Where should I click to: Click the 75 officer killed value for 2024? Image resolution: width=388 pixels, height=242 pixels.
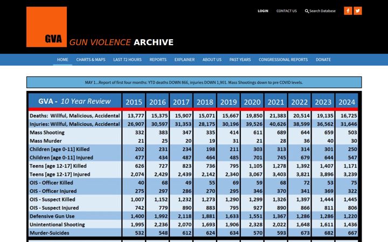tap(354, 183)
